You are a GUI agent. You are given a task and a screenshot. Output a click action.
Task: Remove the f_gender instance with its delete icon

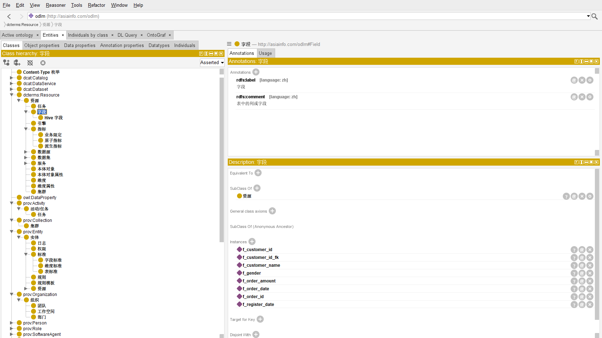point(590,273)
